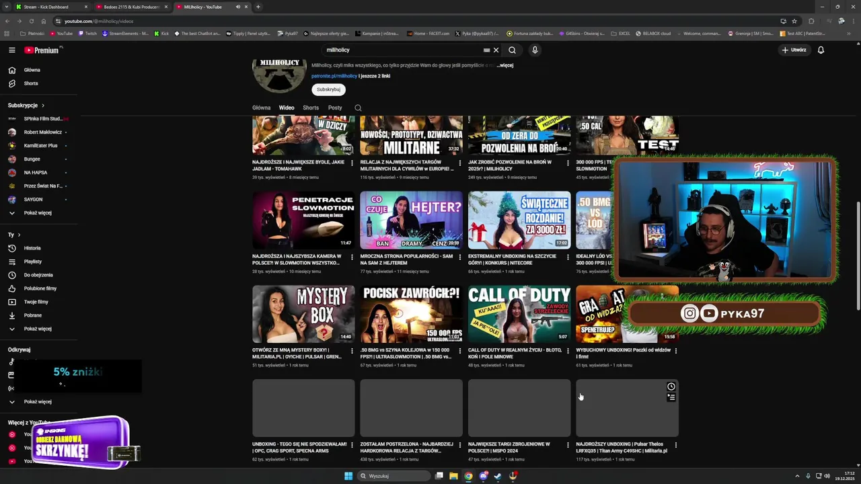
Task: Play the MYSTERY BOX video thumbnail
Action: click(x=303, y=314)
